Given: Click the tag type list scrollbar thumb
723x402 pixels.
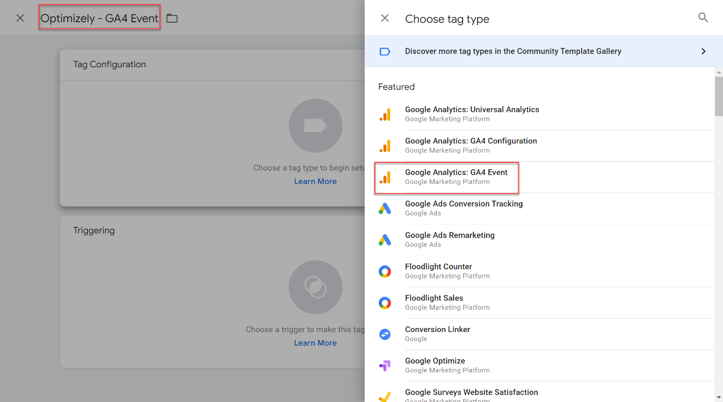Looking at the screenshot, I should [718, 96].
